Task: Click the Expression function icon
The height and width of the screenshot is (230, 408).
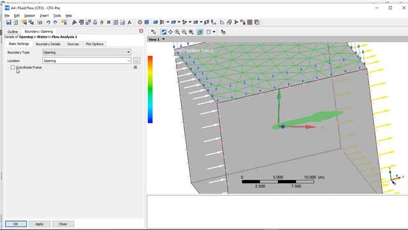Action: (129, 22)
